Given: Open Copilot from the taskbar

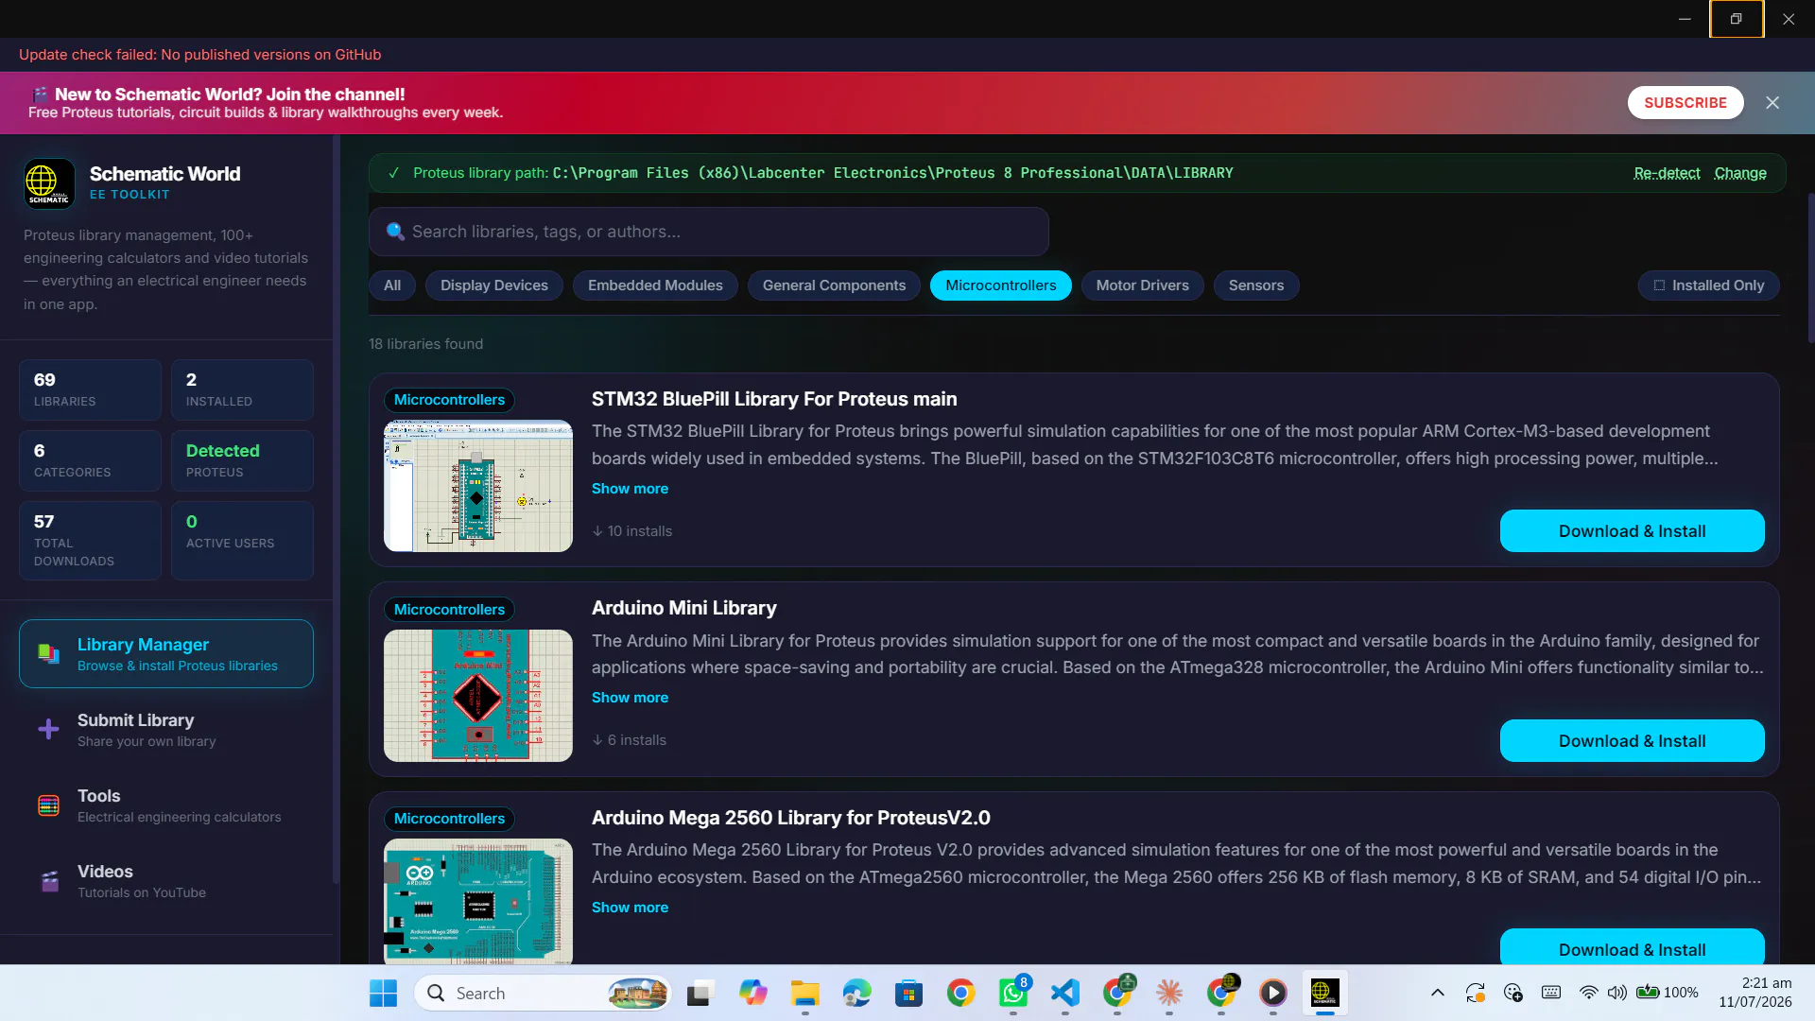Looking at the screenshot, I should point(752,993).
